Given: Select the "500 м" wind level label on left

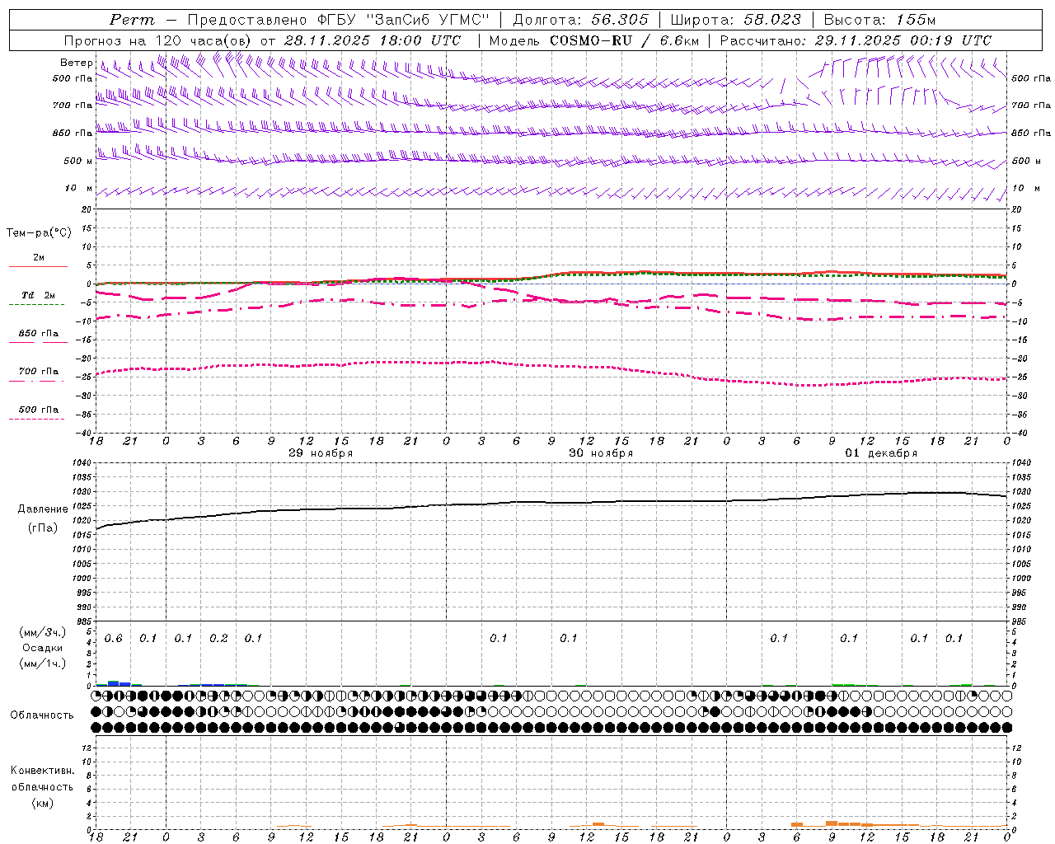Looking at the screenshot, I should point(79,161).
